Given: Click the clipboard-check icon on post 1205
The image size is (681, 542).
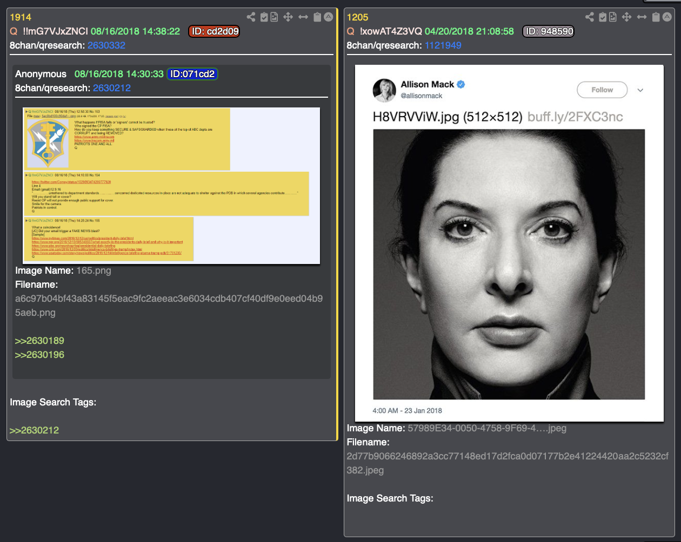Looking at the screenshot, I should point(603,17).
